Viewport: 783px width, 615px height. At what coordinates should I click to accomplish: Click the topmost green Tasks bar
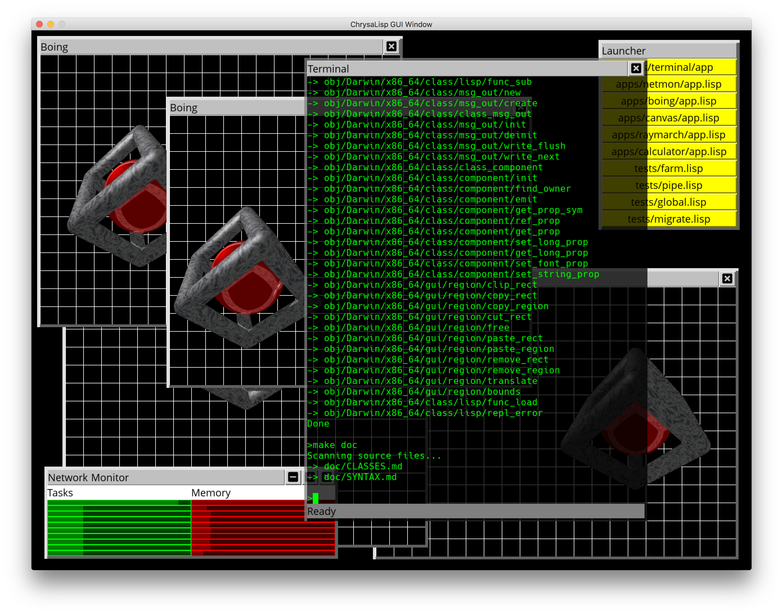coord(119,503)
